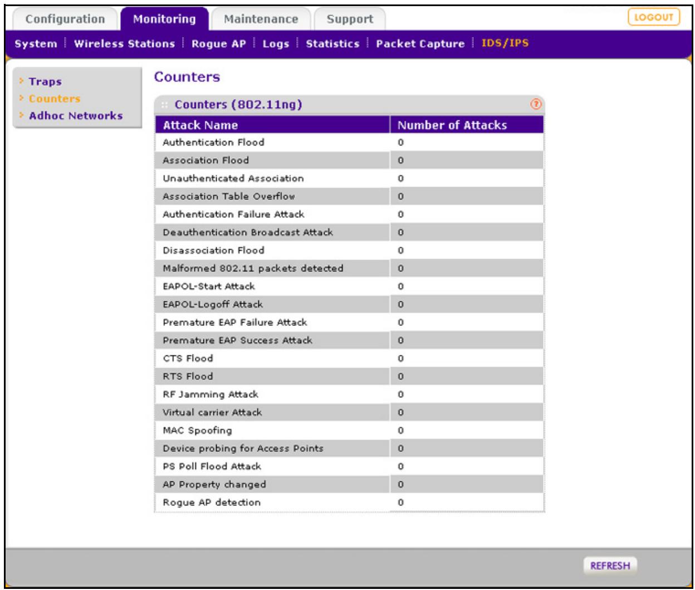This screenshot has width=695, height=590.
Task: Click Malformed 802.11 packets detected
Action: point(253,268)
